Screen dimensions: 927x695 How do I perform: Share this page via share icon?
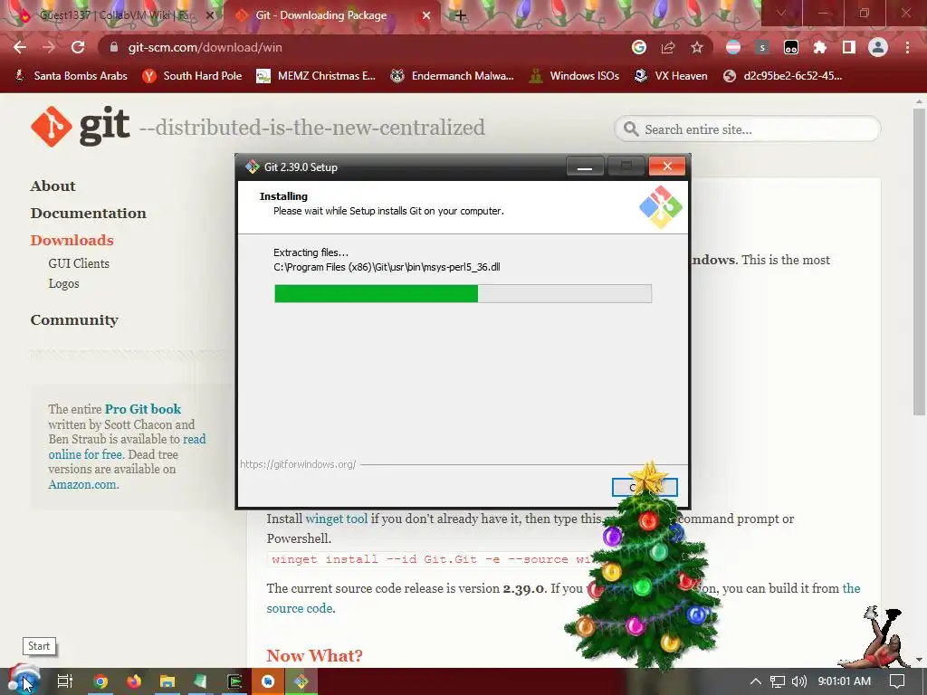click(x=668, y=47)
